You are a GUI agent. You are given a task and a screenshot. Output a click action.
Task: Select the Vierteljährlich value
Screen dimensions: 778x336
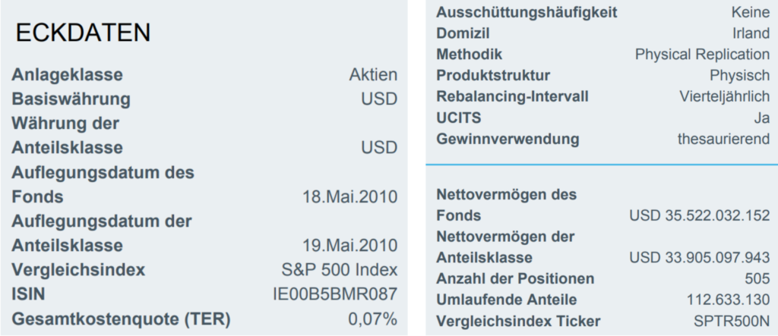(724, 97)
